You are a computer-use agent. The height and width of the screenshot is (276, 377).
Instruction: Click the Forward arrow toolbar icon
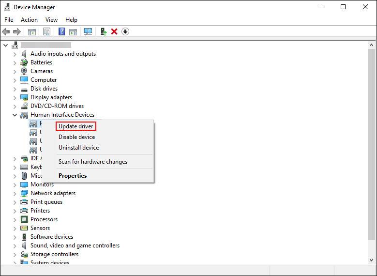(17, 31)
